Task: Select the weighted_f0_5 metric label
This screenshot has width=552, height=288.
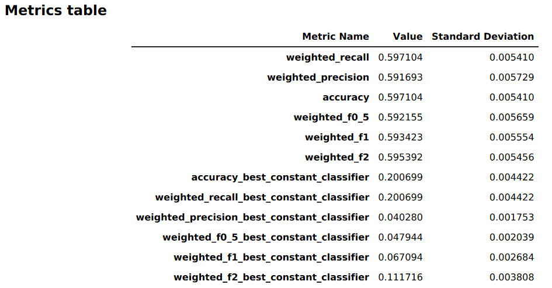Action: tap(331, 117)
